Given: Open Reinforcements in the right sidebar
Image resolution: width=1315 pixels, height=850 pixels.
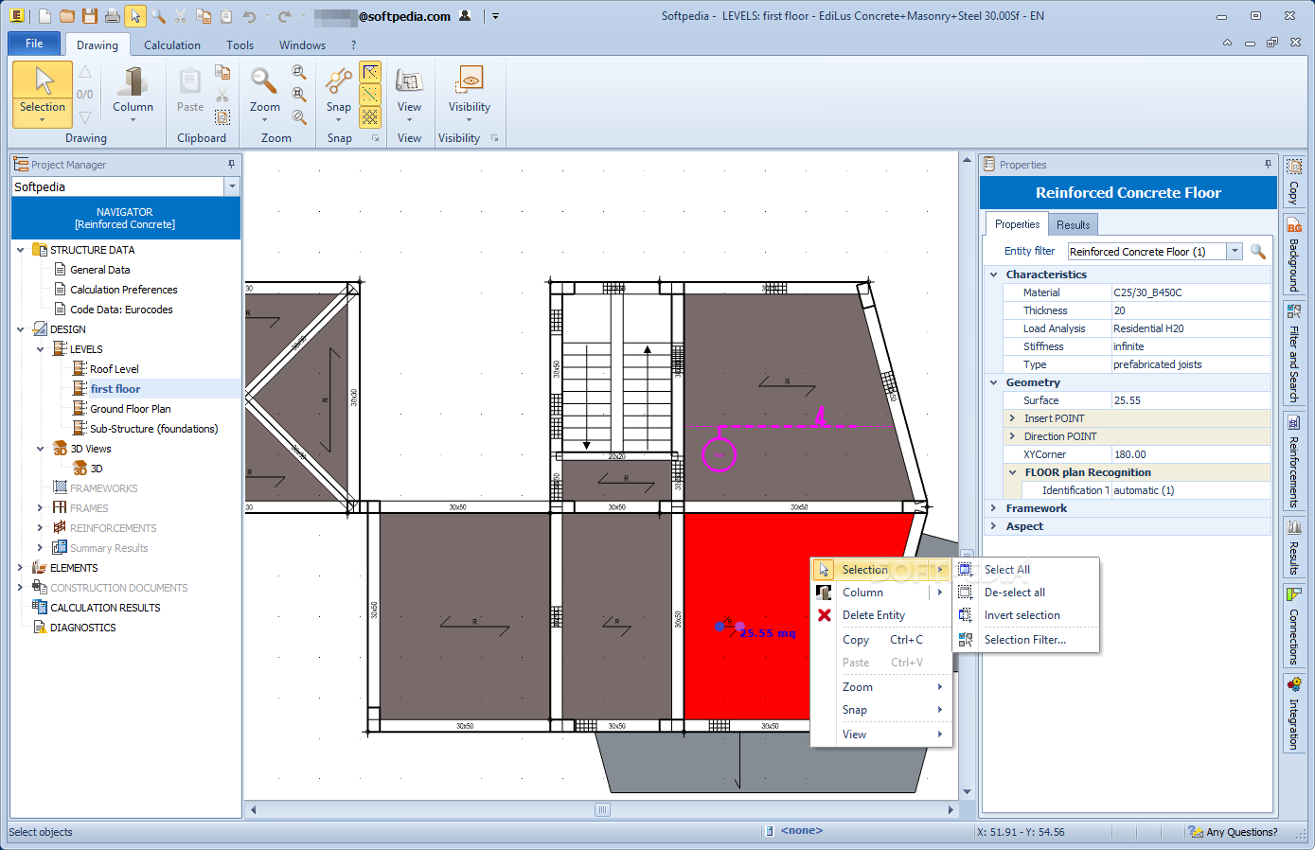Looking at the screenshot, I should tap(1293, 463).
